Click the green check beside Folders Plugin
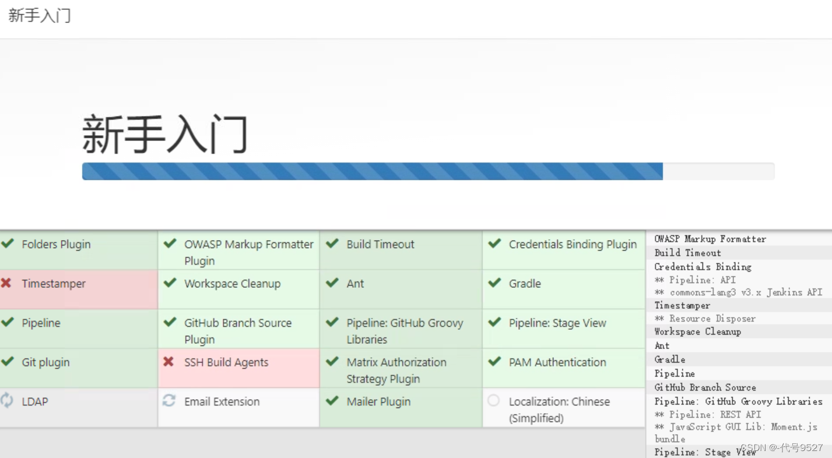Viewport: 832px width, 458px height. [7, 244]
